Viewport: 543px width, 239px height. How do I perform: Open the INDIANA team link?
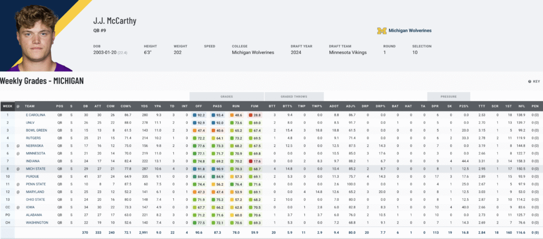tap(32, 161)
